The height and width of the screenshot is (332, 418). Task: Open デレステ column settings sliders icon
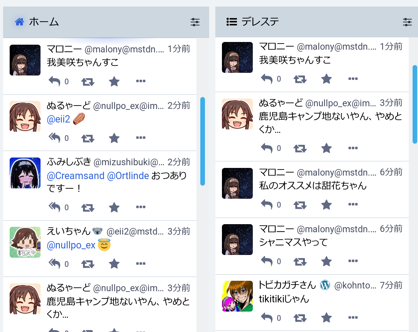(407, 22)
